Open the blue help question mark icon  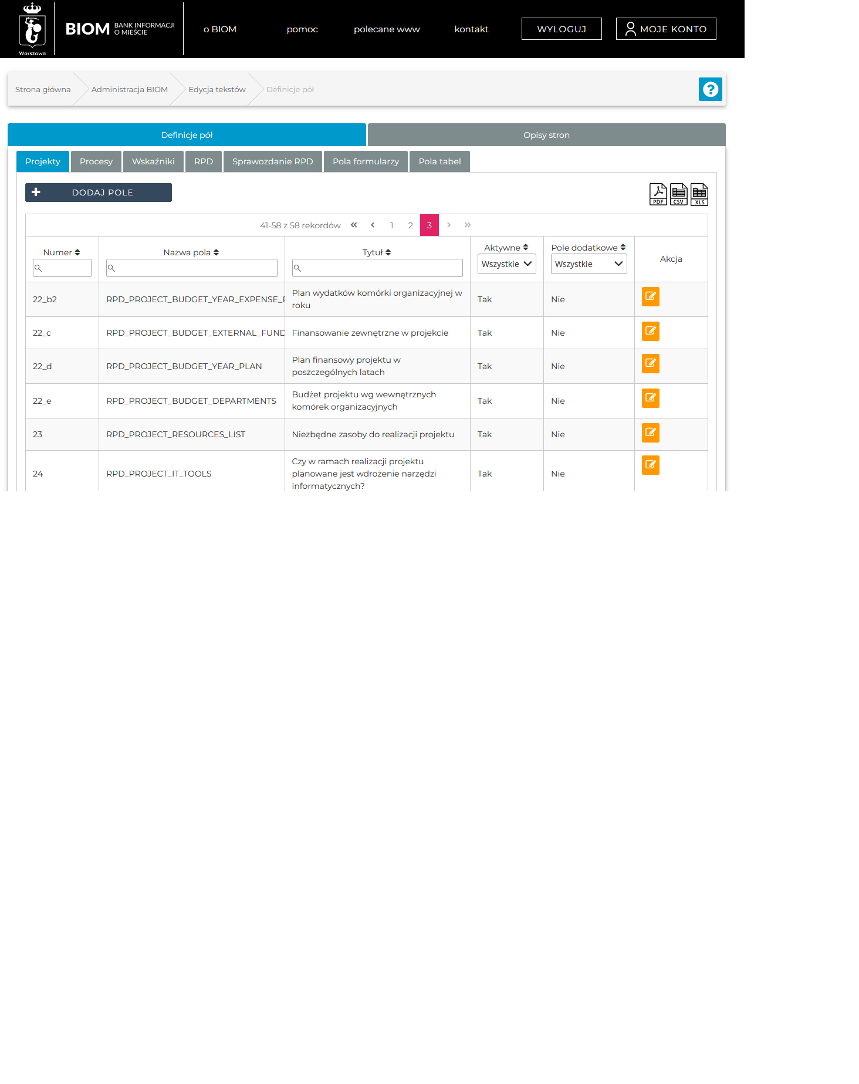tap(710, 89)
